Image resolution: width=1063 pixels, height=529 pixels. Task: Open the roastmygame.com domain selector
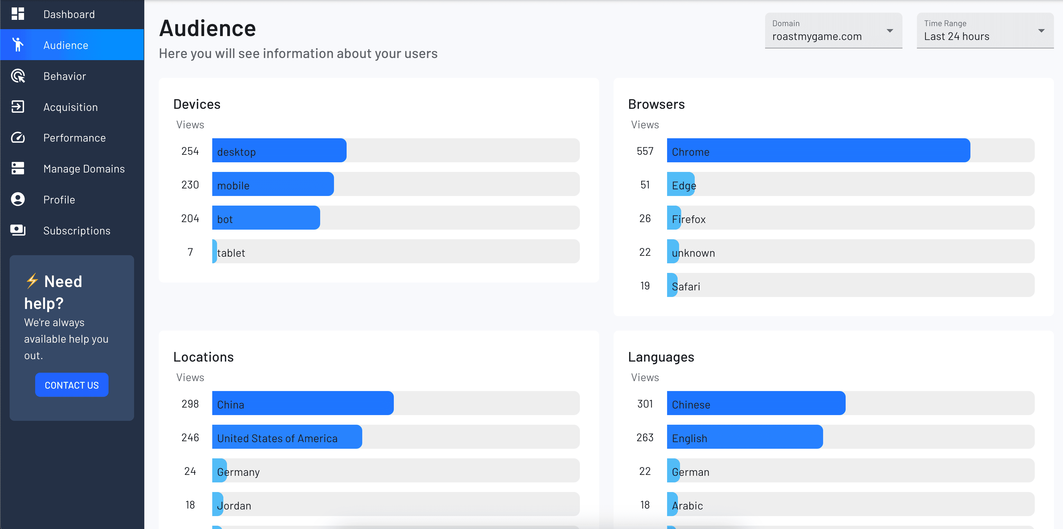click(833, 31)
